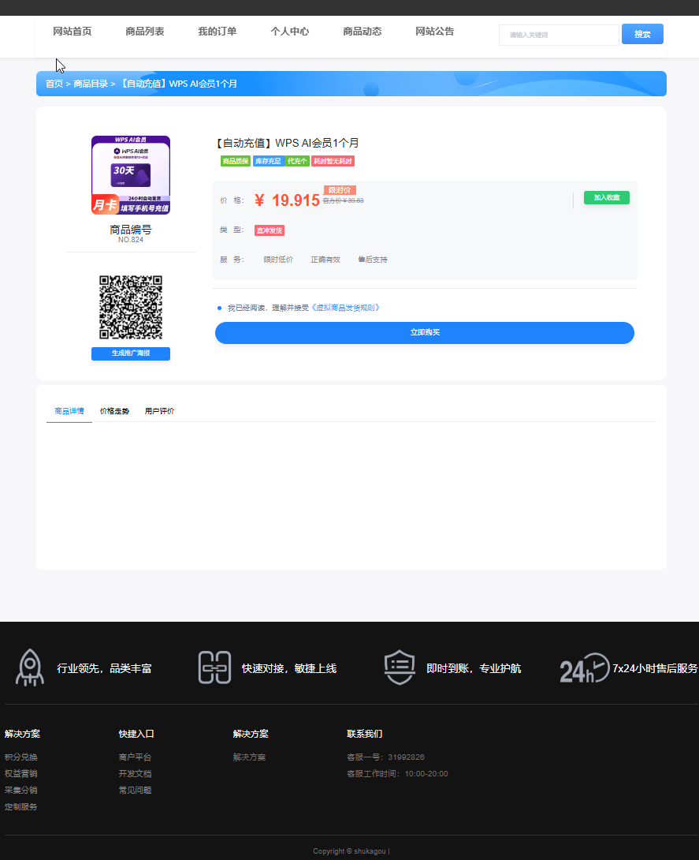Image resolution: width=699 pixels, height=860 pixels.
Task: Click the green 商品质保 tag
Action: point(236,161)
